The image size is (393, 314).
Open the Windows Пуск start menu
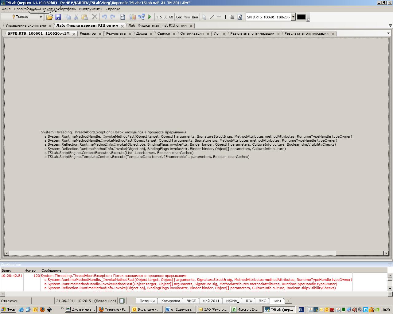click(x=8, y=309)
